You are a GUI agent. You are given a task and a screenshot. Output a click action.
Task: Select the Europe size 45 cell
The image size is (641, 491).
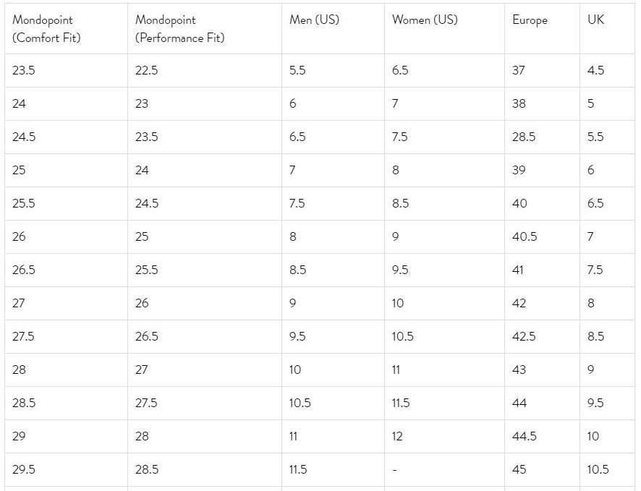(519, 469)
